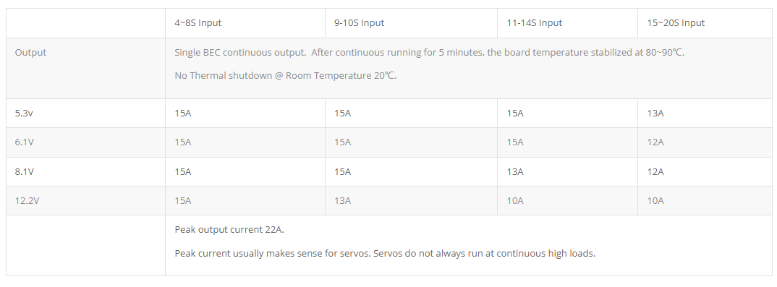The width and height of the screenshot is (777, 287).
Task: Select the 15~20S Input header cell
Action: [676, 22]
